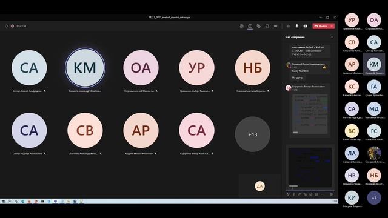Click the attach file paperclip icon
Image resolution: width=388 pixels, height=218 pixels.
pyautogui.click(x=299, y=194)
